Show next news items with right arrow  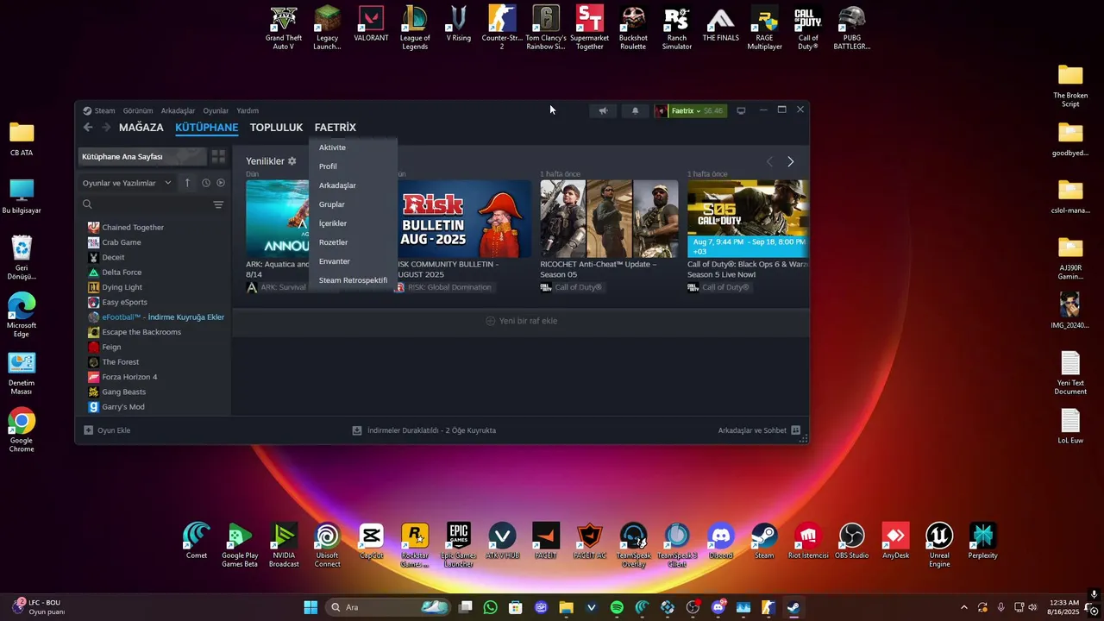tap(790, 161)
